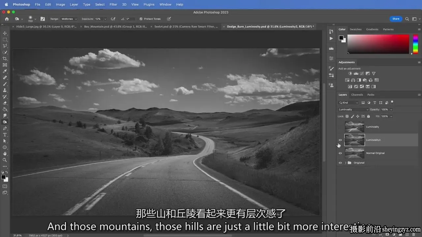Hide the Normal Original layer
This screenshot has height=237, width=422.
coord(340,153)
